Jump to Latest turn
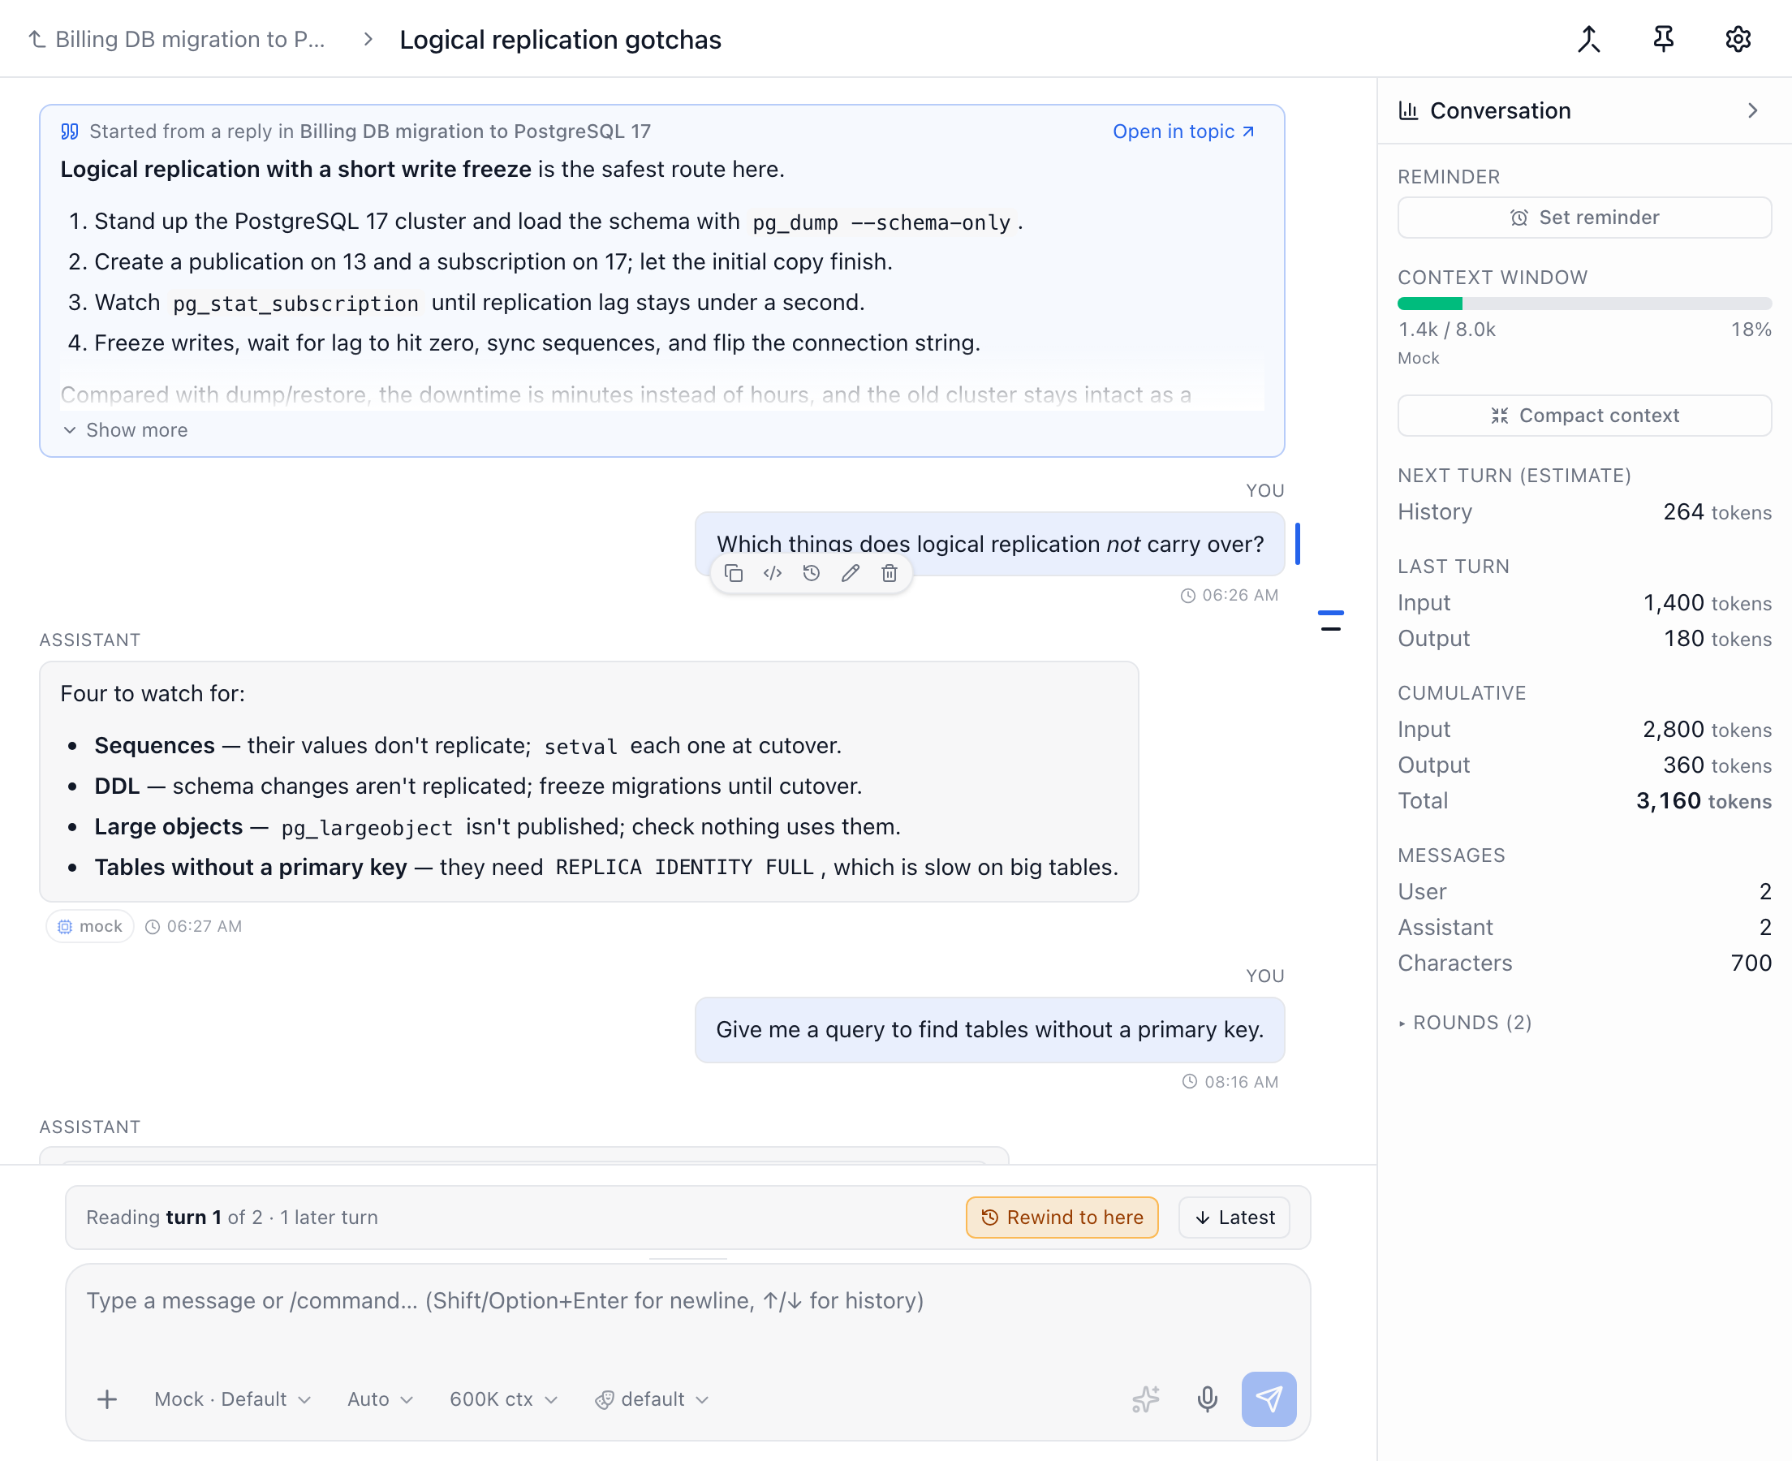 [1234, 1217]
